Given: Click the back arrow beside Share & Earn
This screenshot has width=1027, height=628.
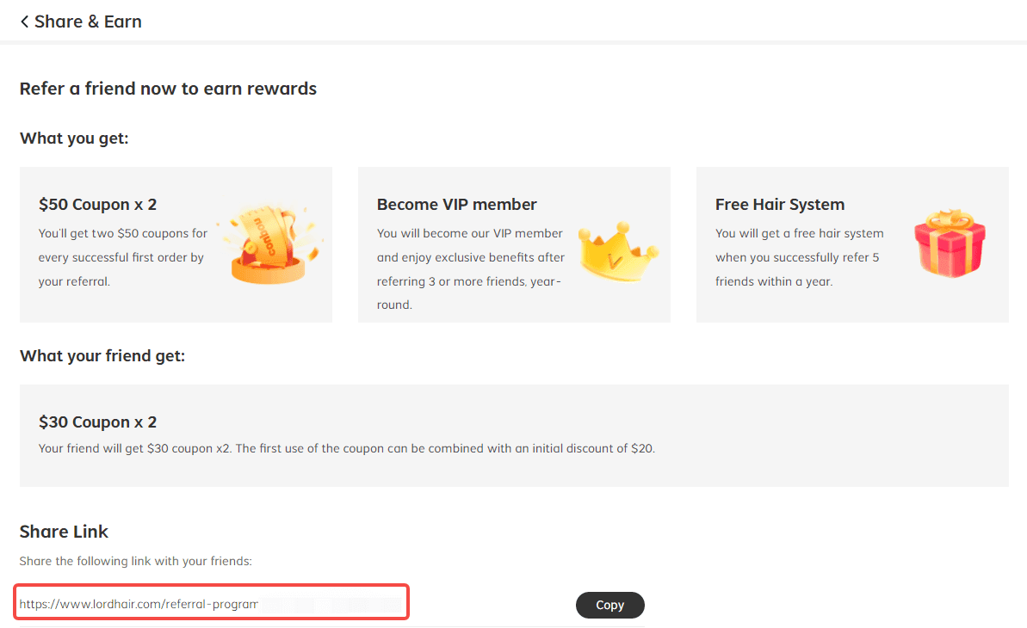Looking at the screenshot, I should point(24,22).
